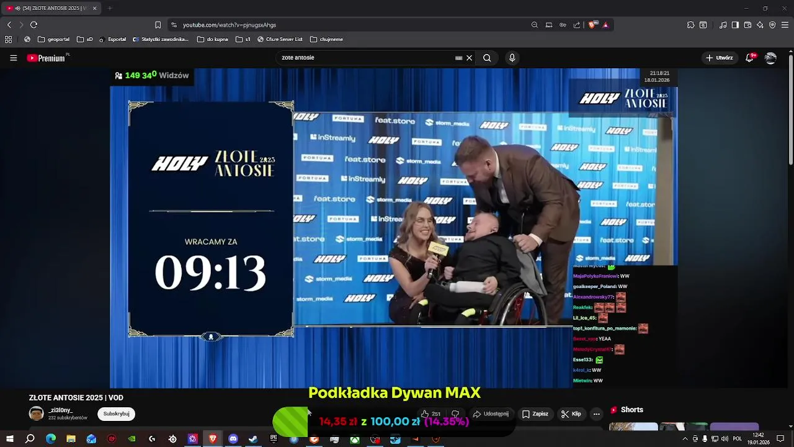
Task: Clear the search query with X
Action: pos(469,58)
